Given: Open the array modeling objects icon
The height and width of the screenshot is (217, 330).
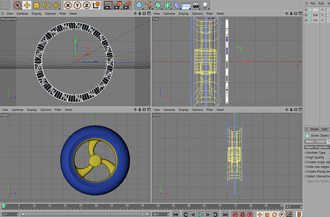Looking at the screenshot, I should (x=168, y=6).
